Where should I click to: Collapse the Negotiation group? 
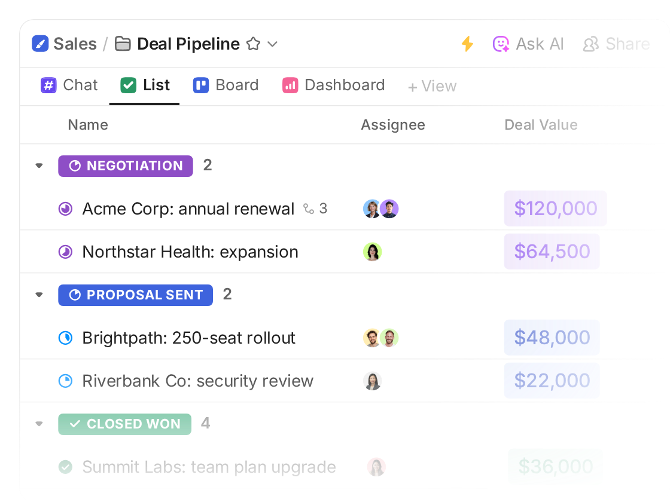click(39, 166)
